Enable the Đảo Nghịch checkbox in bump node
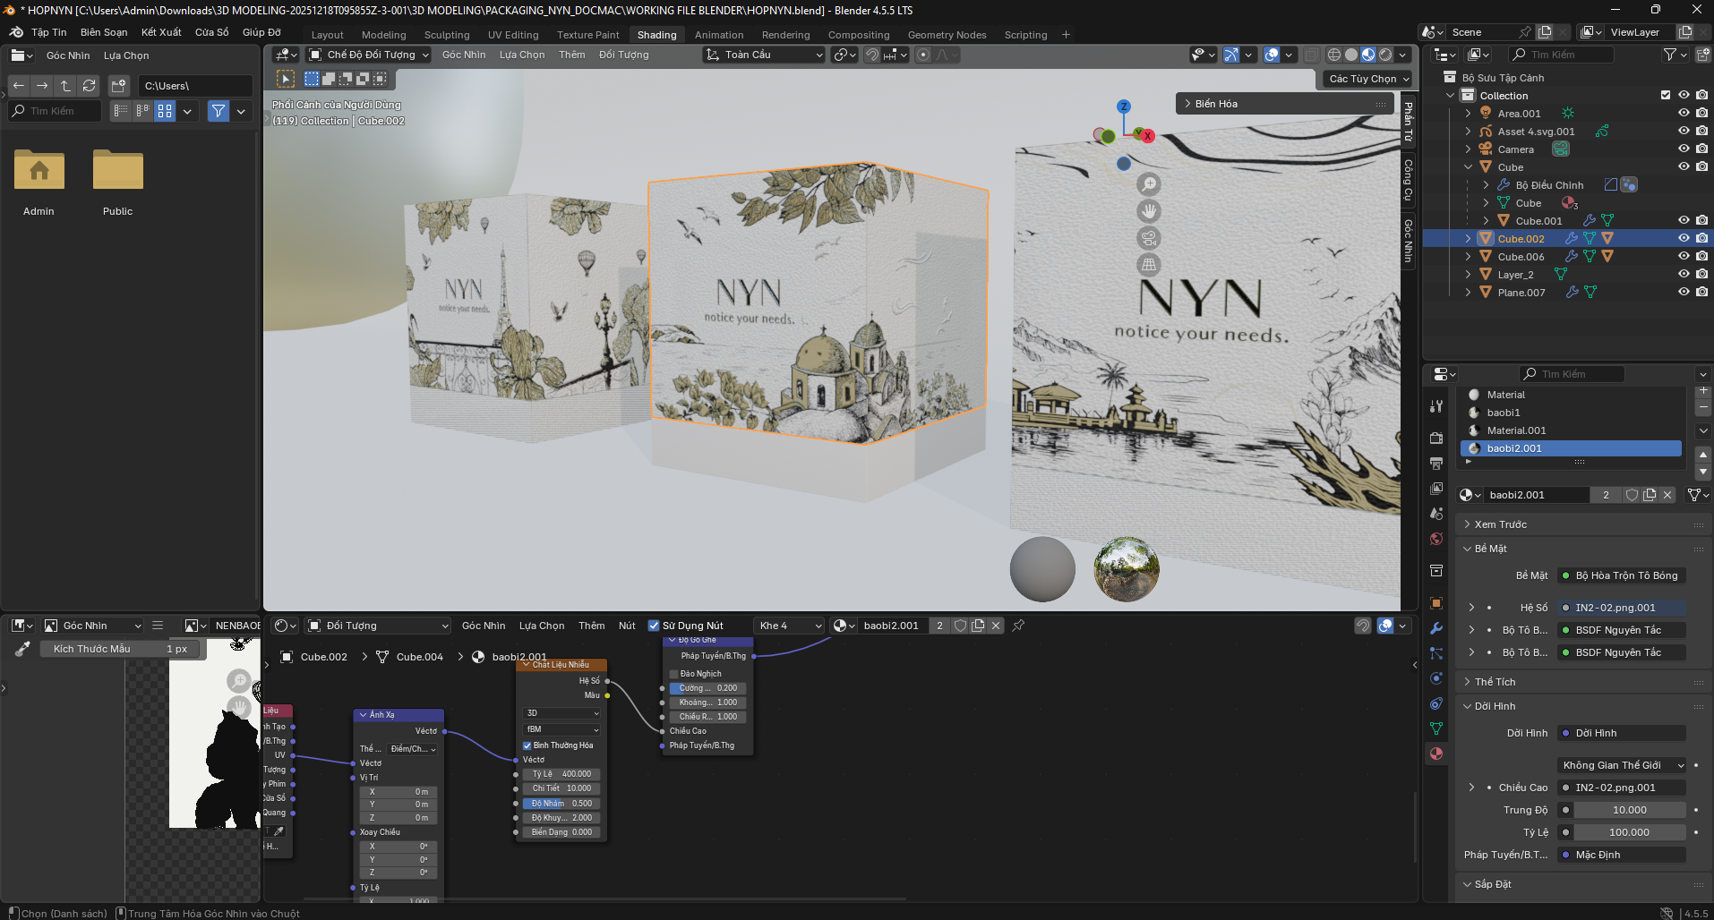Image resolution: width=1714 pixels, height=920 pixels. click(674, 674)
